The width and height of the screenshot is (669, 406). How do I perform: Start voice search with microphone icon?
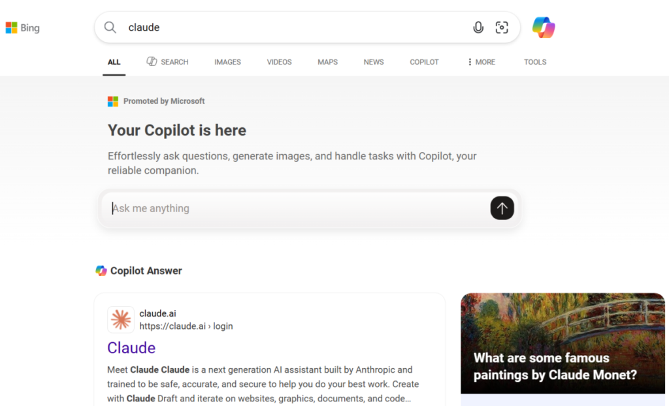pos(478,27)
